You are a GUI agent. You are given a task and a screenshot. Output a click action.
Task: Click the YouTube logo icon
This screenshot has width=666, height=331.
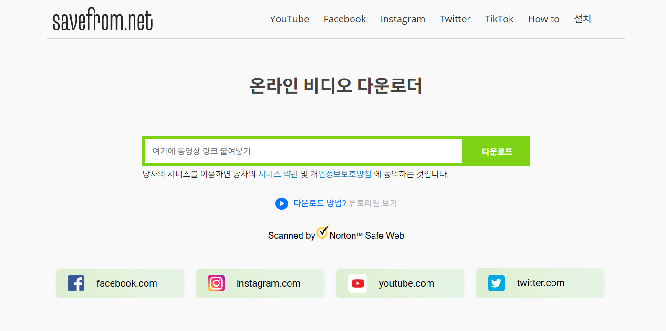coord(357,283)
